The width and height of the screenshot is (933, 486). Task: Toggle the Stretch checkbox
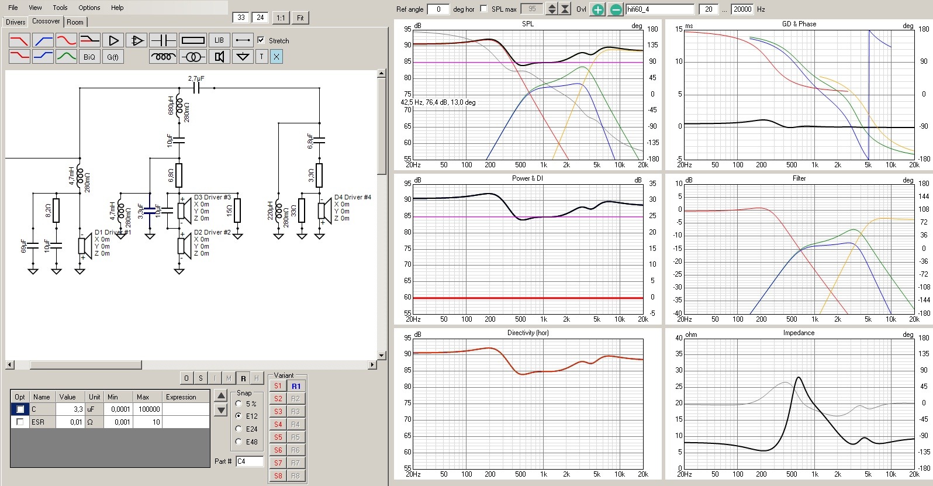(261, 40)
